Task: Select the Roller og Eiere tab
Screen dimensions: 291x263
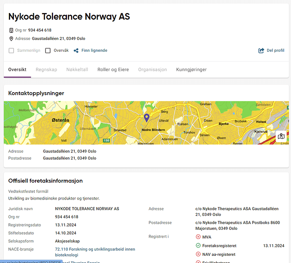Action: pos(113,69)
